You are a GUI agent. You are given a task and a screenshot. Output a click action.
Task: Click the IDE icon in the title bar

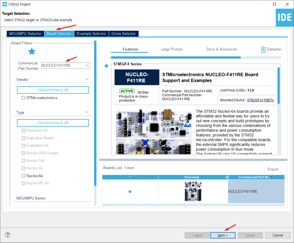pyautogui.click(x=4, y=4)
